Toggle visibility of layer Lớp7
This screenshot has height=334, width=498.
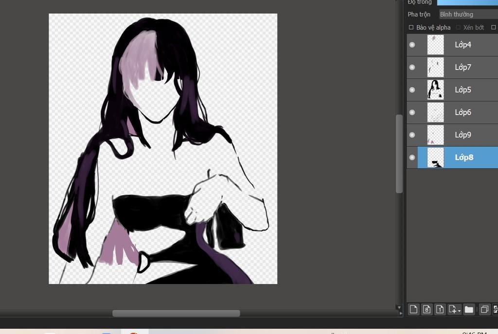pos(412,67)
